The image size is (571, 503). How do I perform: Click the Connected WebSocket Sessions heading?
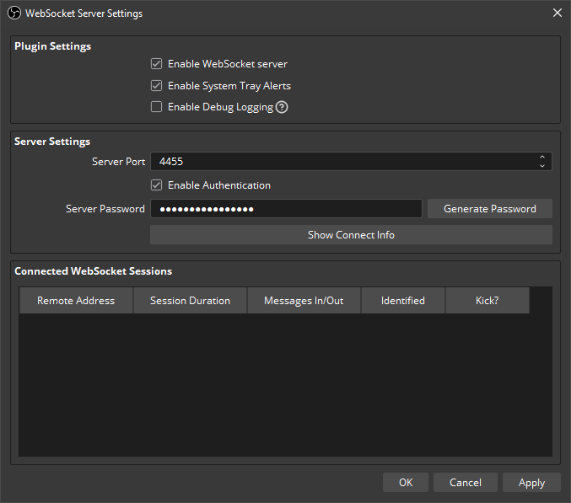(x=94, y=271)
